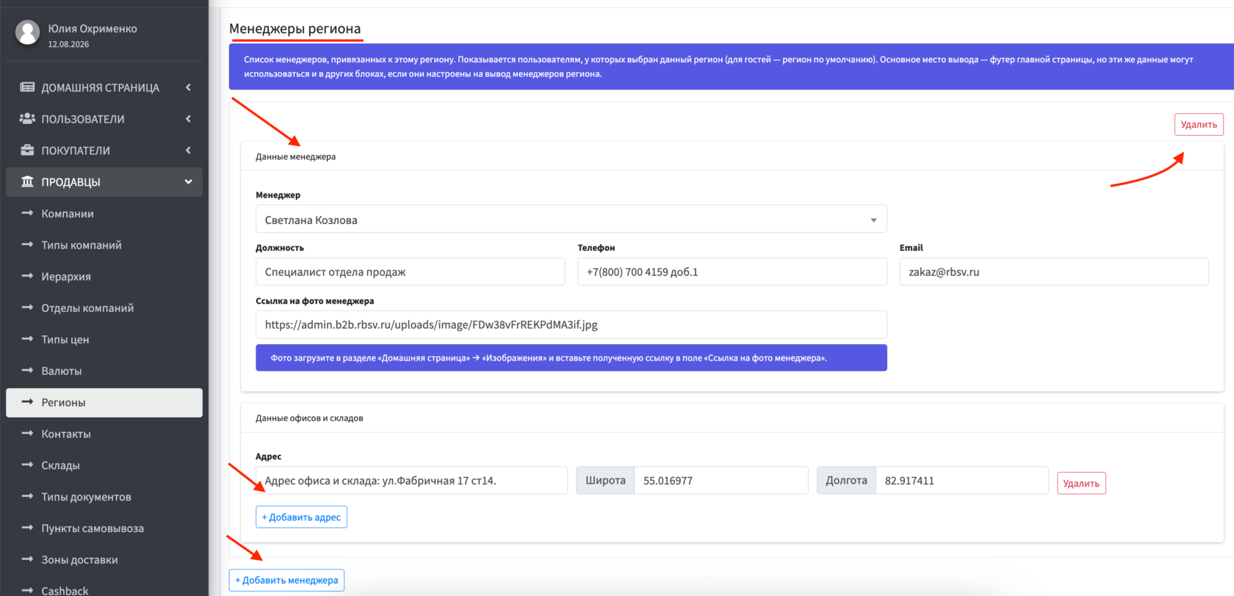
Task: Click the arrow icon beside Склады
Action: (x=27, y=465)
